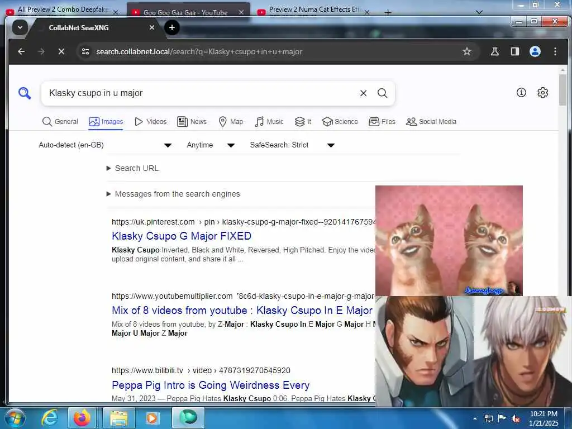
Task: Open Firefox from the taskbar
Action: pyautogui.click(x=82, y=418)
